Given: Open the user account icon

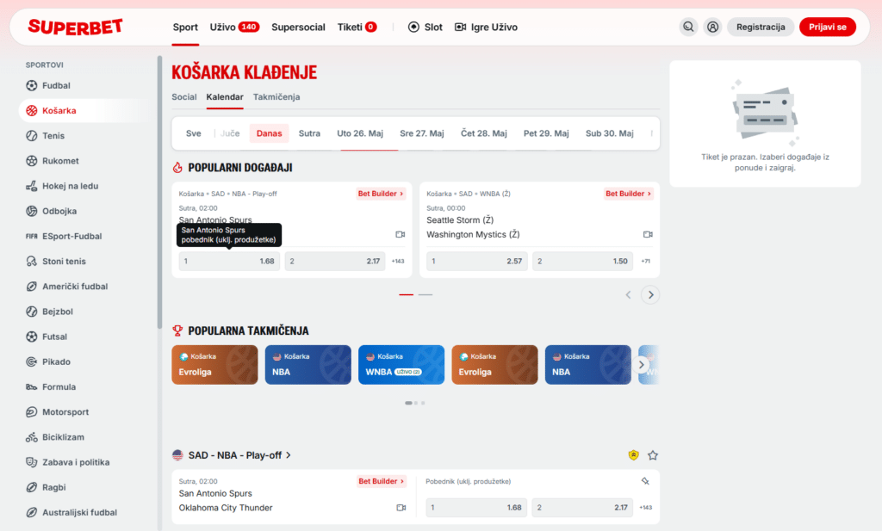Looking at the screenshot, I should click(712, 27).
